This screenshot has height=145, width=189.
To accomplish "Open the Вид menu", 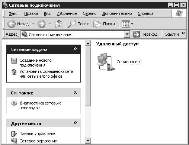I will pyautogui.click(x=47, y=13).
